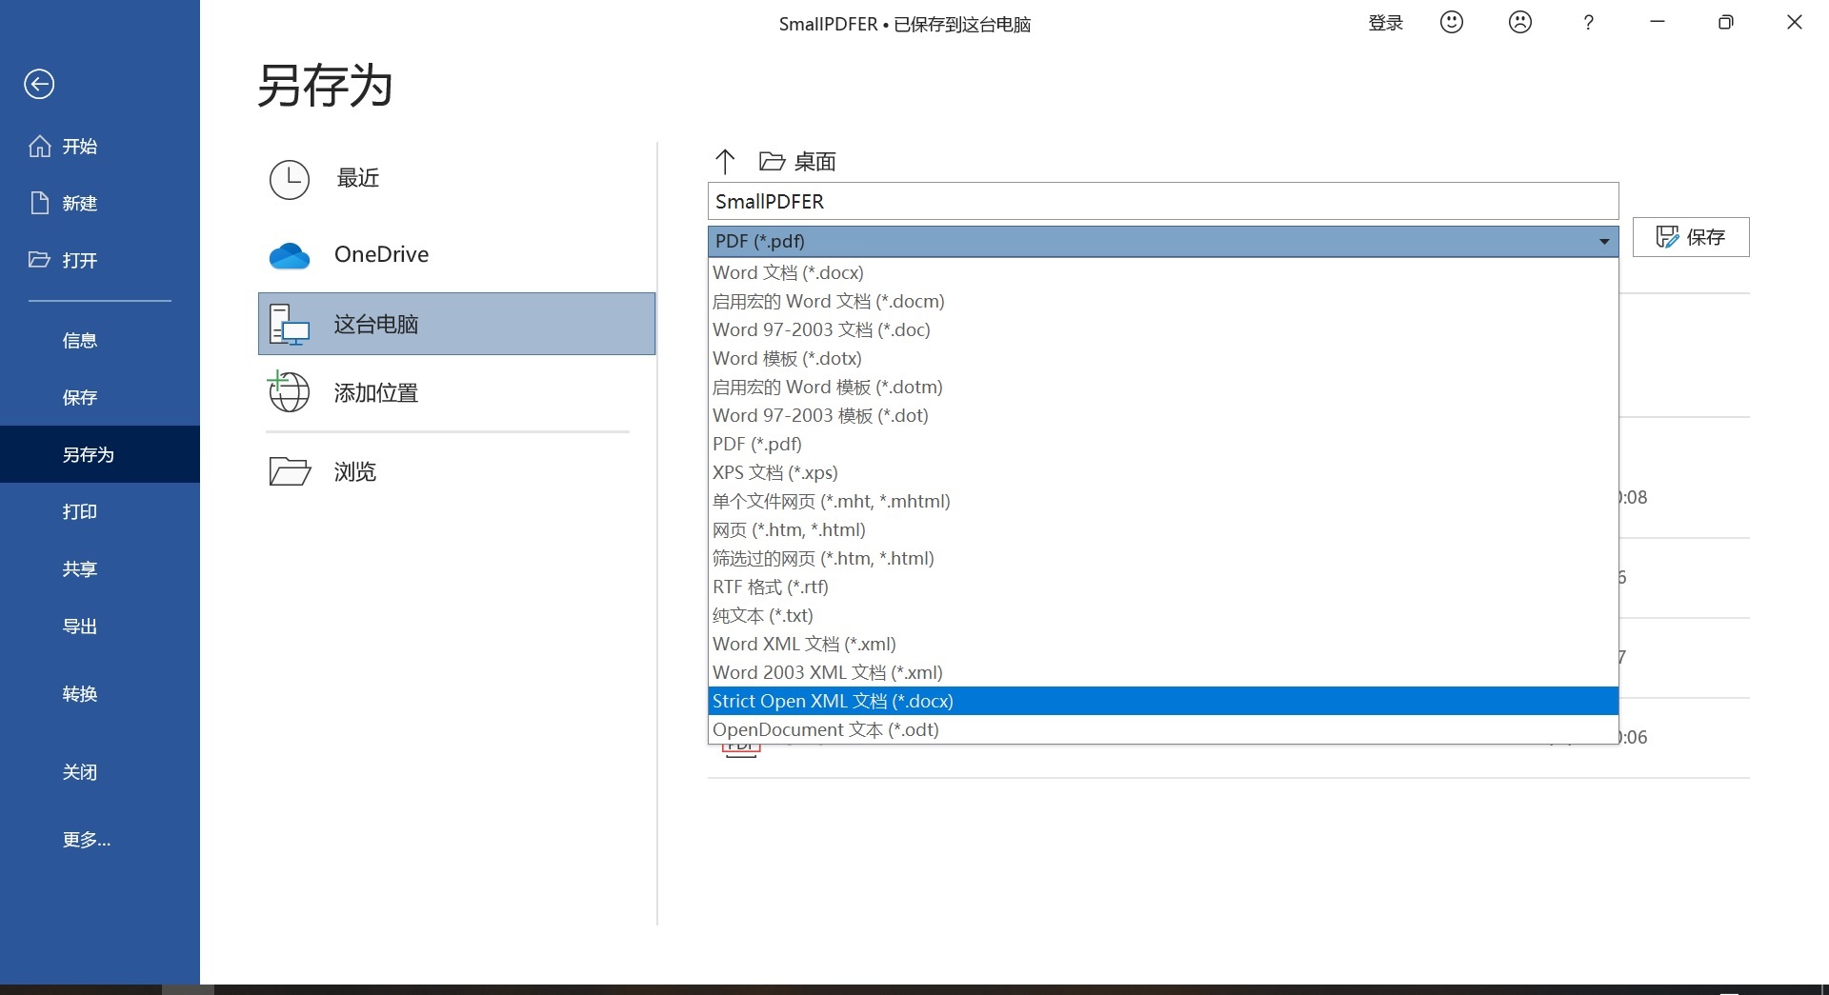Click the up arrow to parent folder
This screenshot has height=995, width=1829.
coord(725,162)
